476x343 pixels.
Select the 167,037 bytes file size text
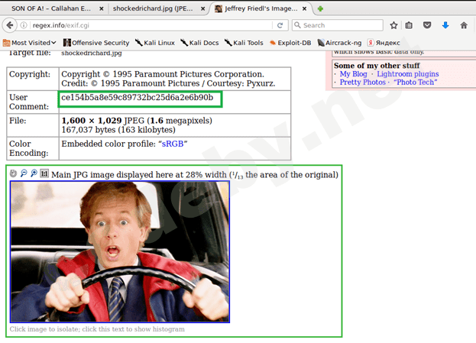[x=118, y=130]
